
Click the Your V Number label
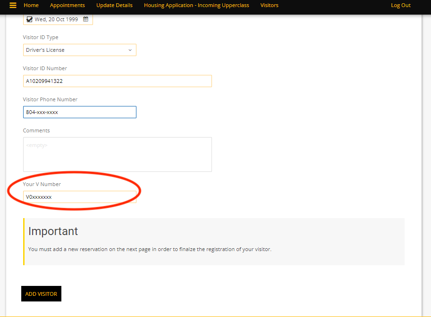[x=42, y=184]
